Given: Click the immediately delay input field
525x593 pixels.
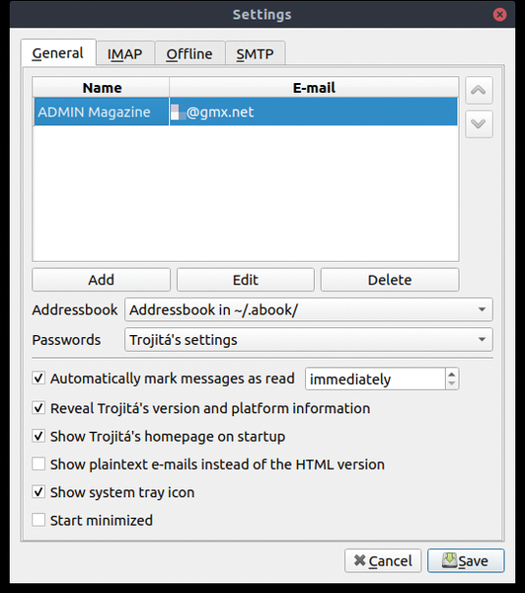Looking at the screenshot, I should (x=375, y=379).
